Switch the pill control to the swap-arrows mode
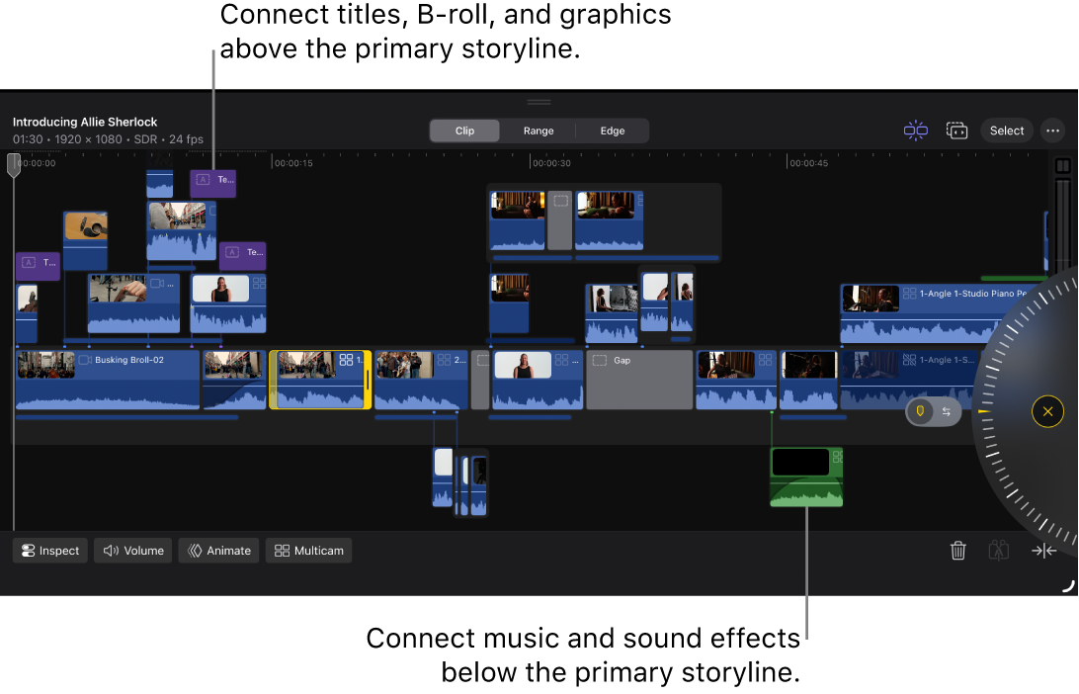The image size is (1079, 694). click(x=947, y=411)
